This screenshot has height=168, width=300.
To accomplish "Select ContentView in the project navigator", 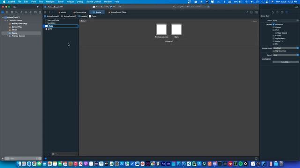I will [17, 27].
